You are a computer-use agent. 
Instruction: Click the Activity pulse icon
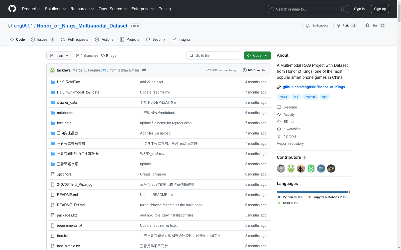coord(279,114)
